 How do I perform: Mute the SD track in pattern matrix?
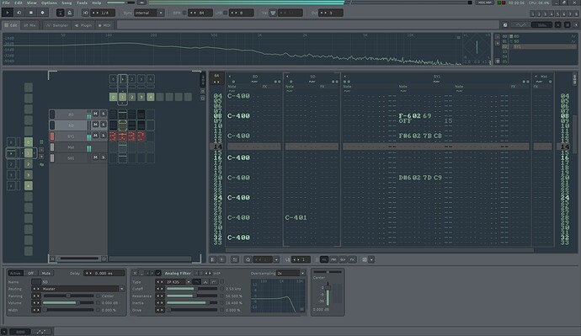pos(95,125)
